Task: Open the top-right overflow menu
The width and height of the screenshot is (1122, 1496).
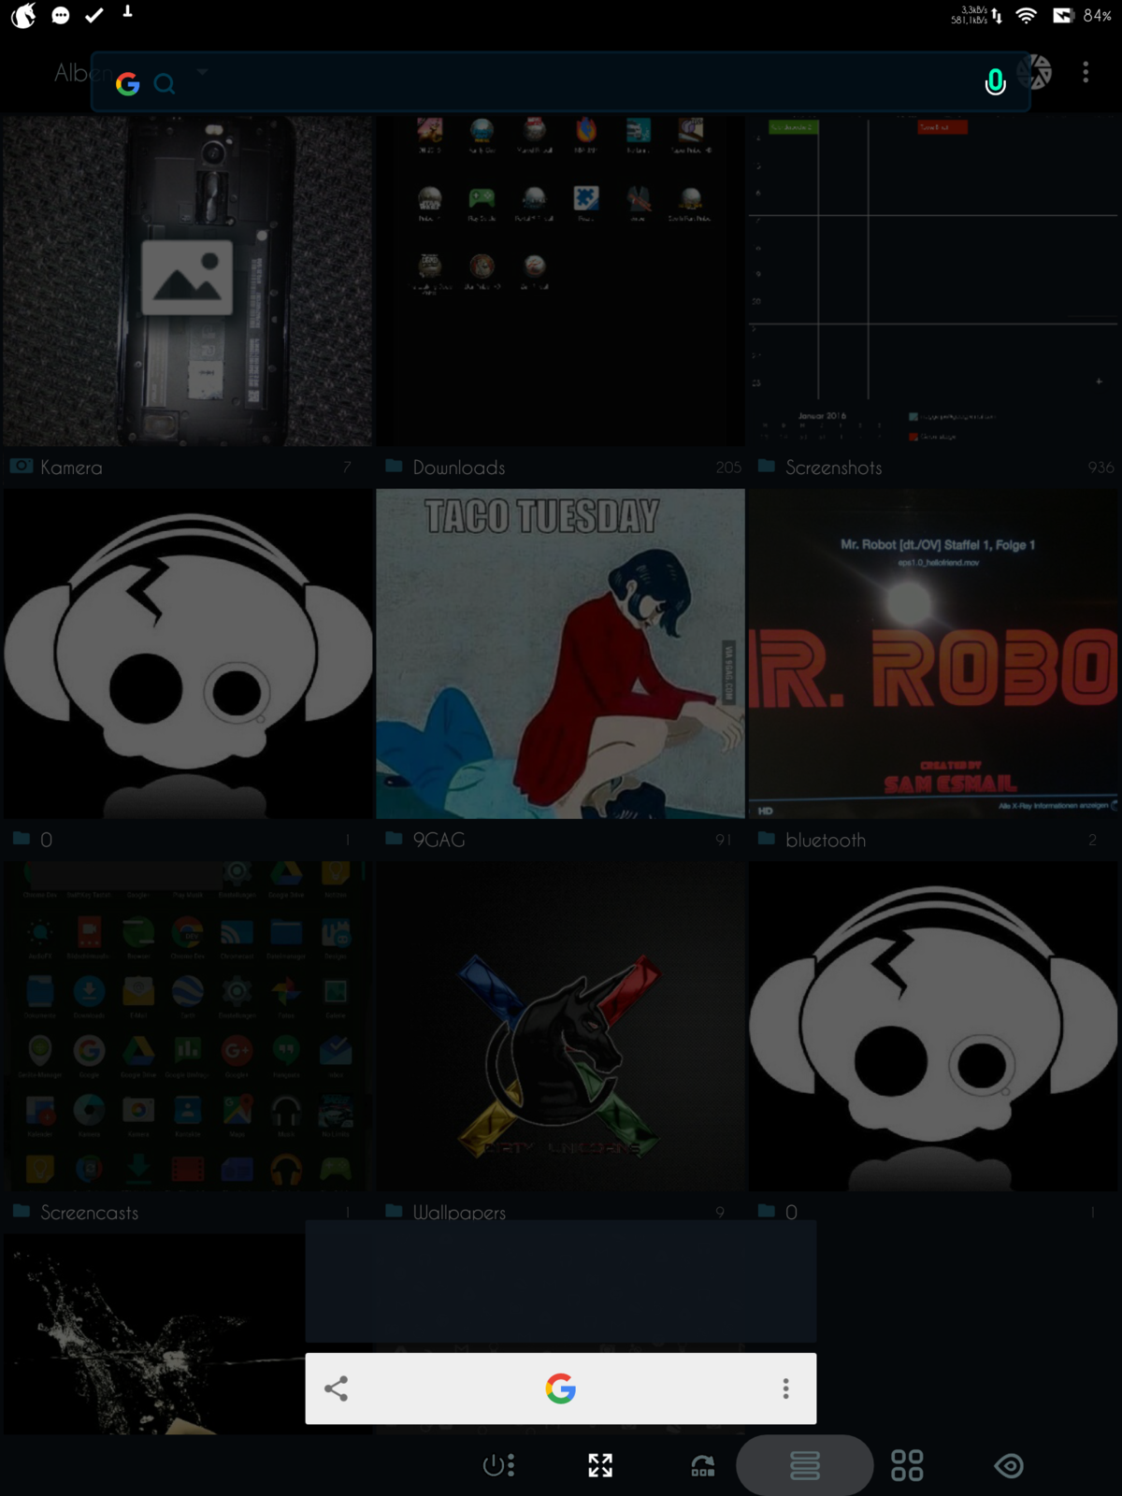Action: coord(1085,73)
